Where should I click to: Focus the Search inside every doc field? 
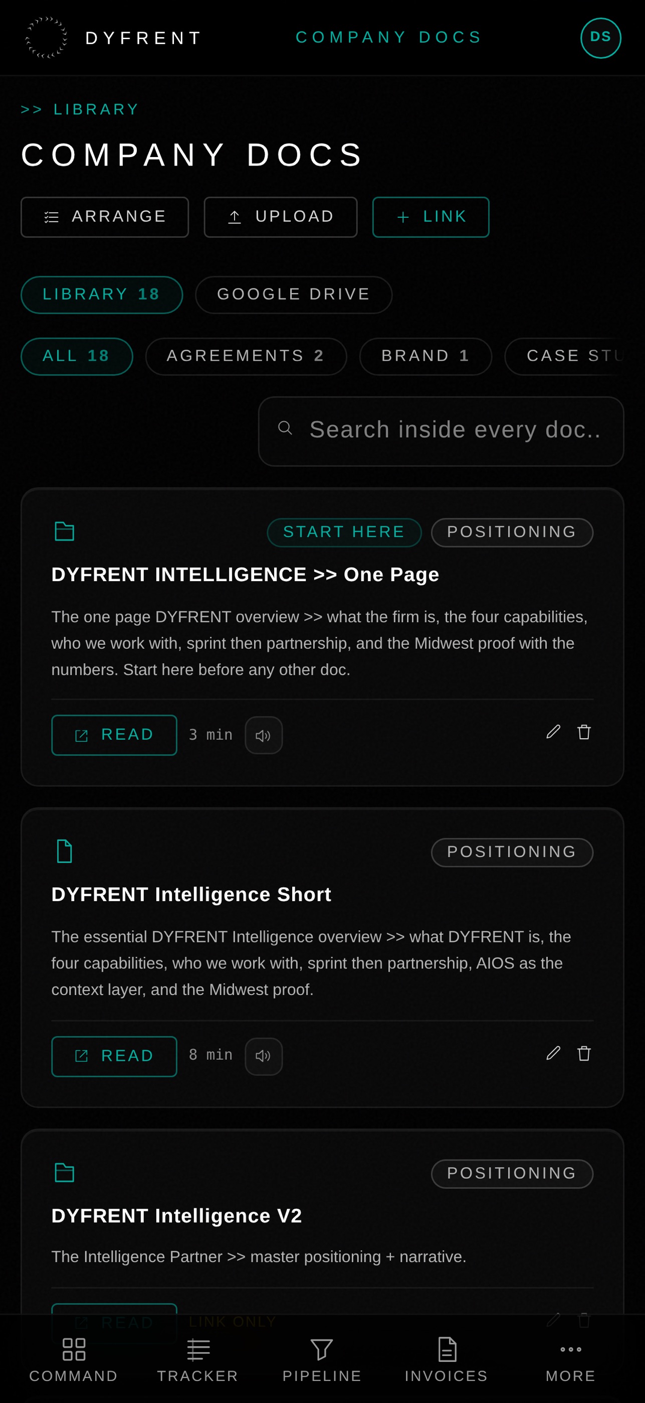pyautogui.click(x=441, y=432)
